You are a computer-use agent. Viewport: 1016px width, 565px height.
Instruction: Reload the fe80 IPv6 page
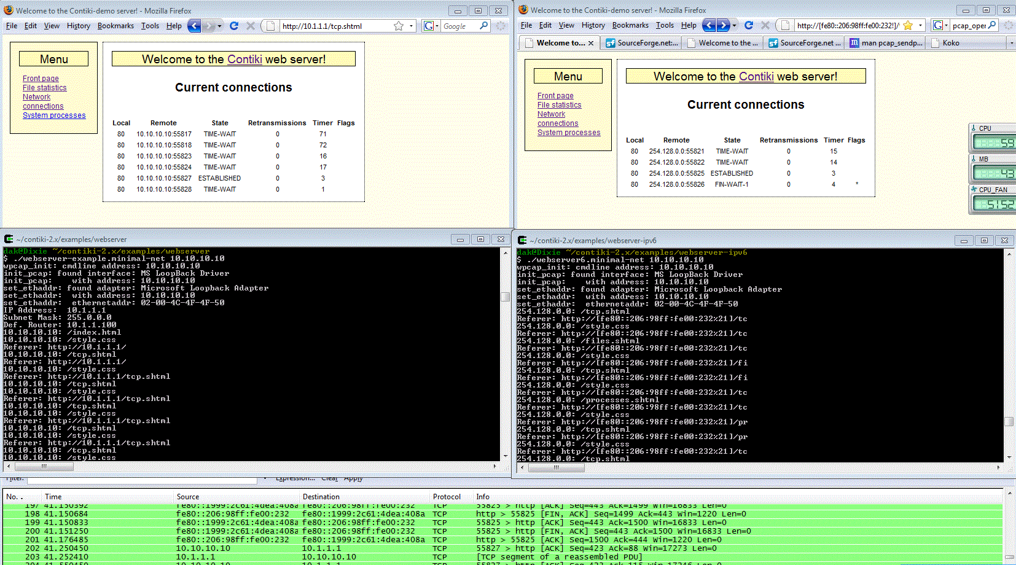tap(749, 25)
